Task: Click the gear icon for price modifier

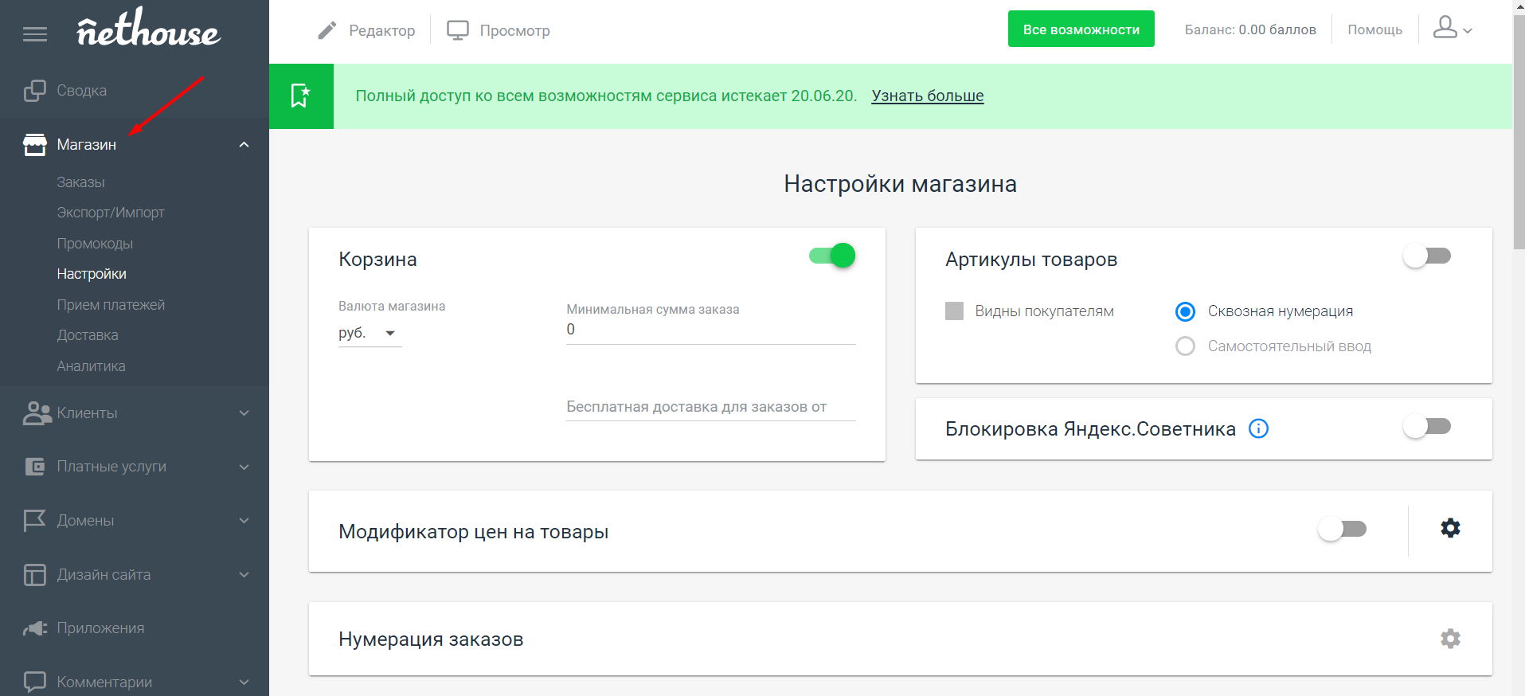Action: (1450, 528)
